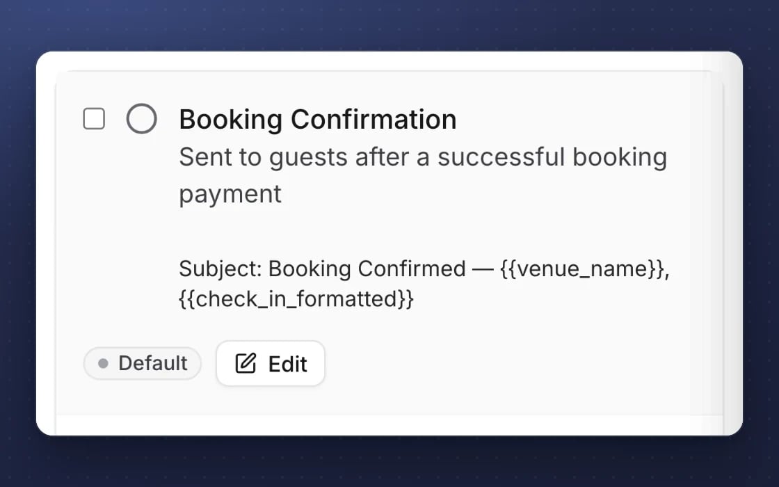The height and width of the screenshot is (487, 779).
Task: Open the Edit button for this template
Action: pos(271,363)
